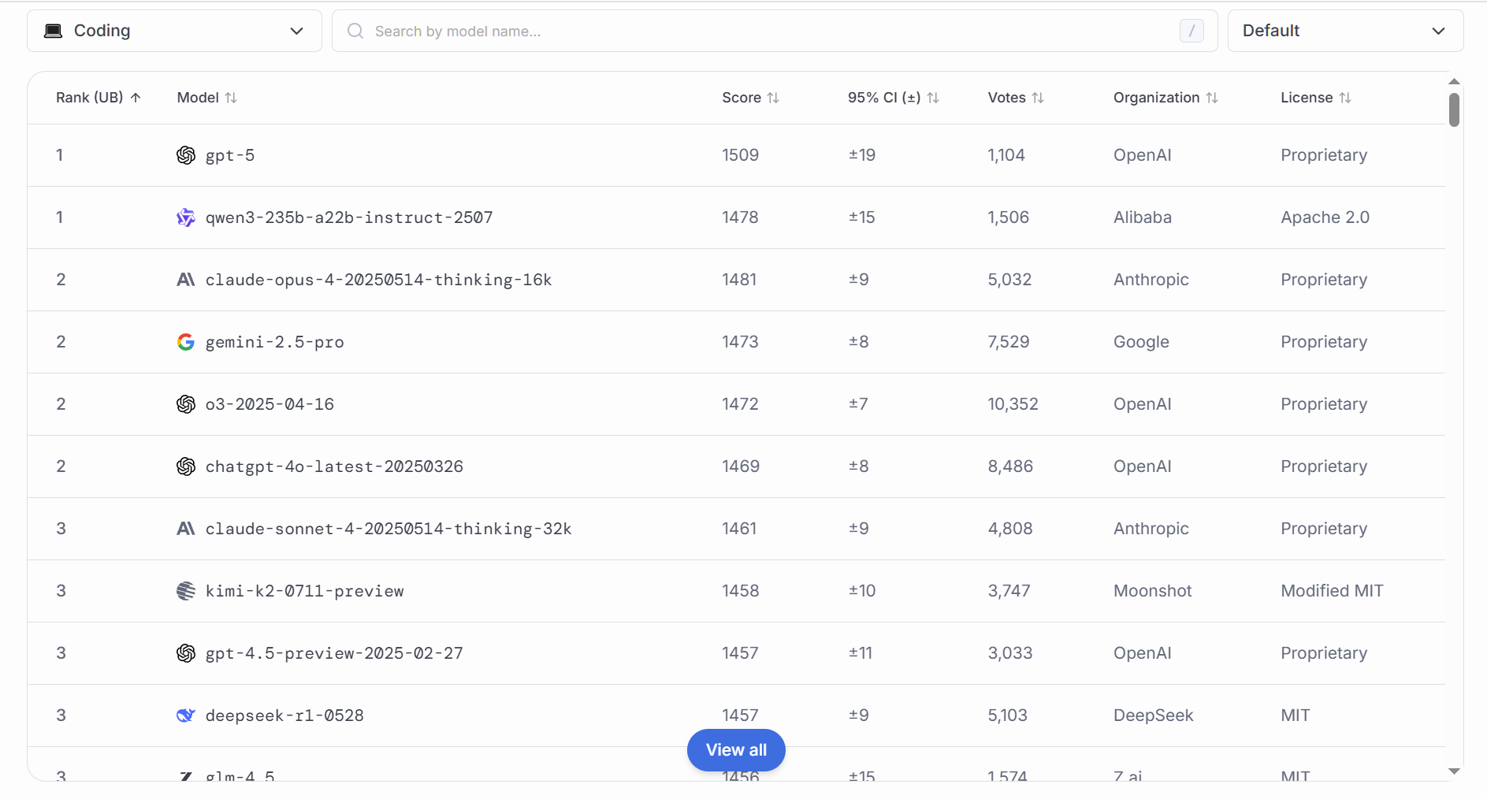Click the score 1481 cell
The width and height of the screenshot is (1487, 799).
click(x=739, y=280)
